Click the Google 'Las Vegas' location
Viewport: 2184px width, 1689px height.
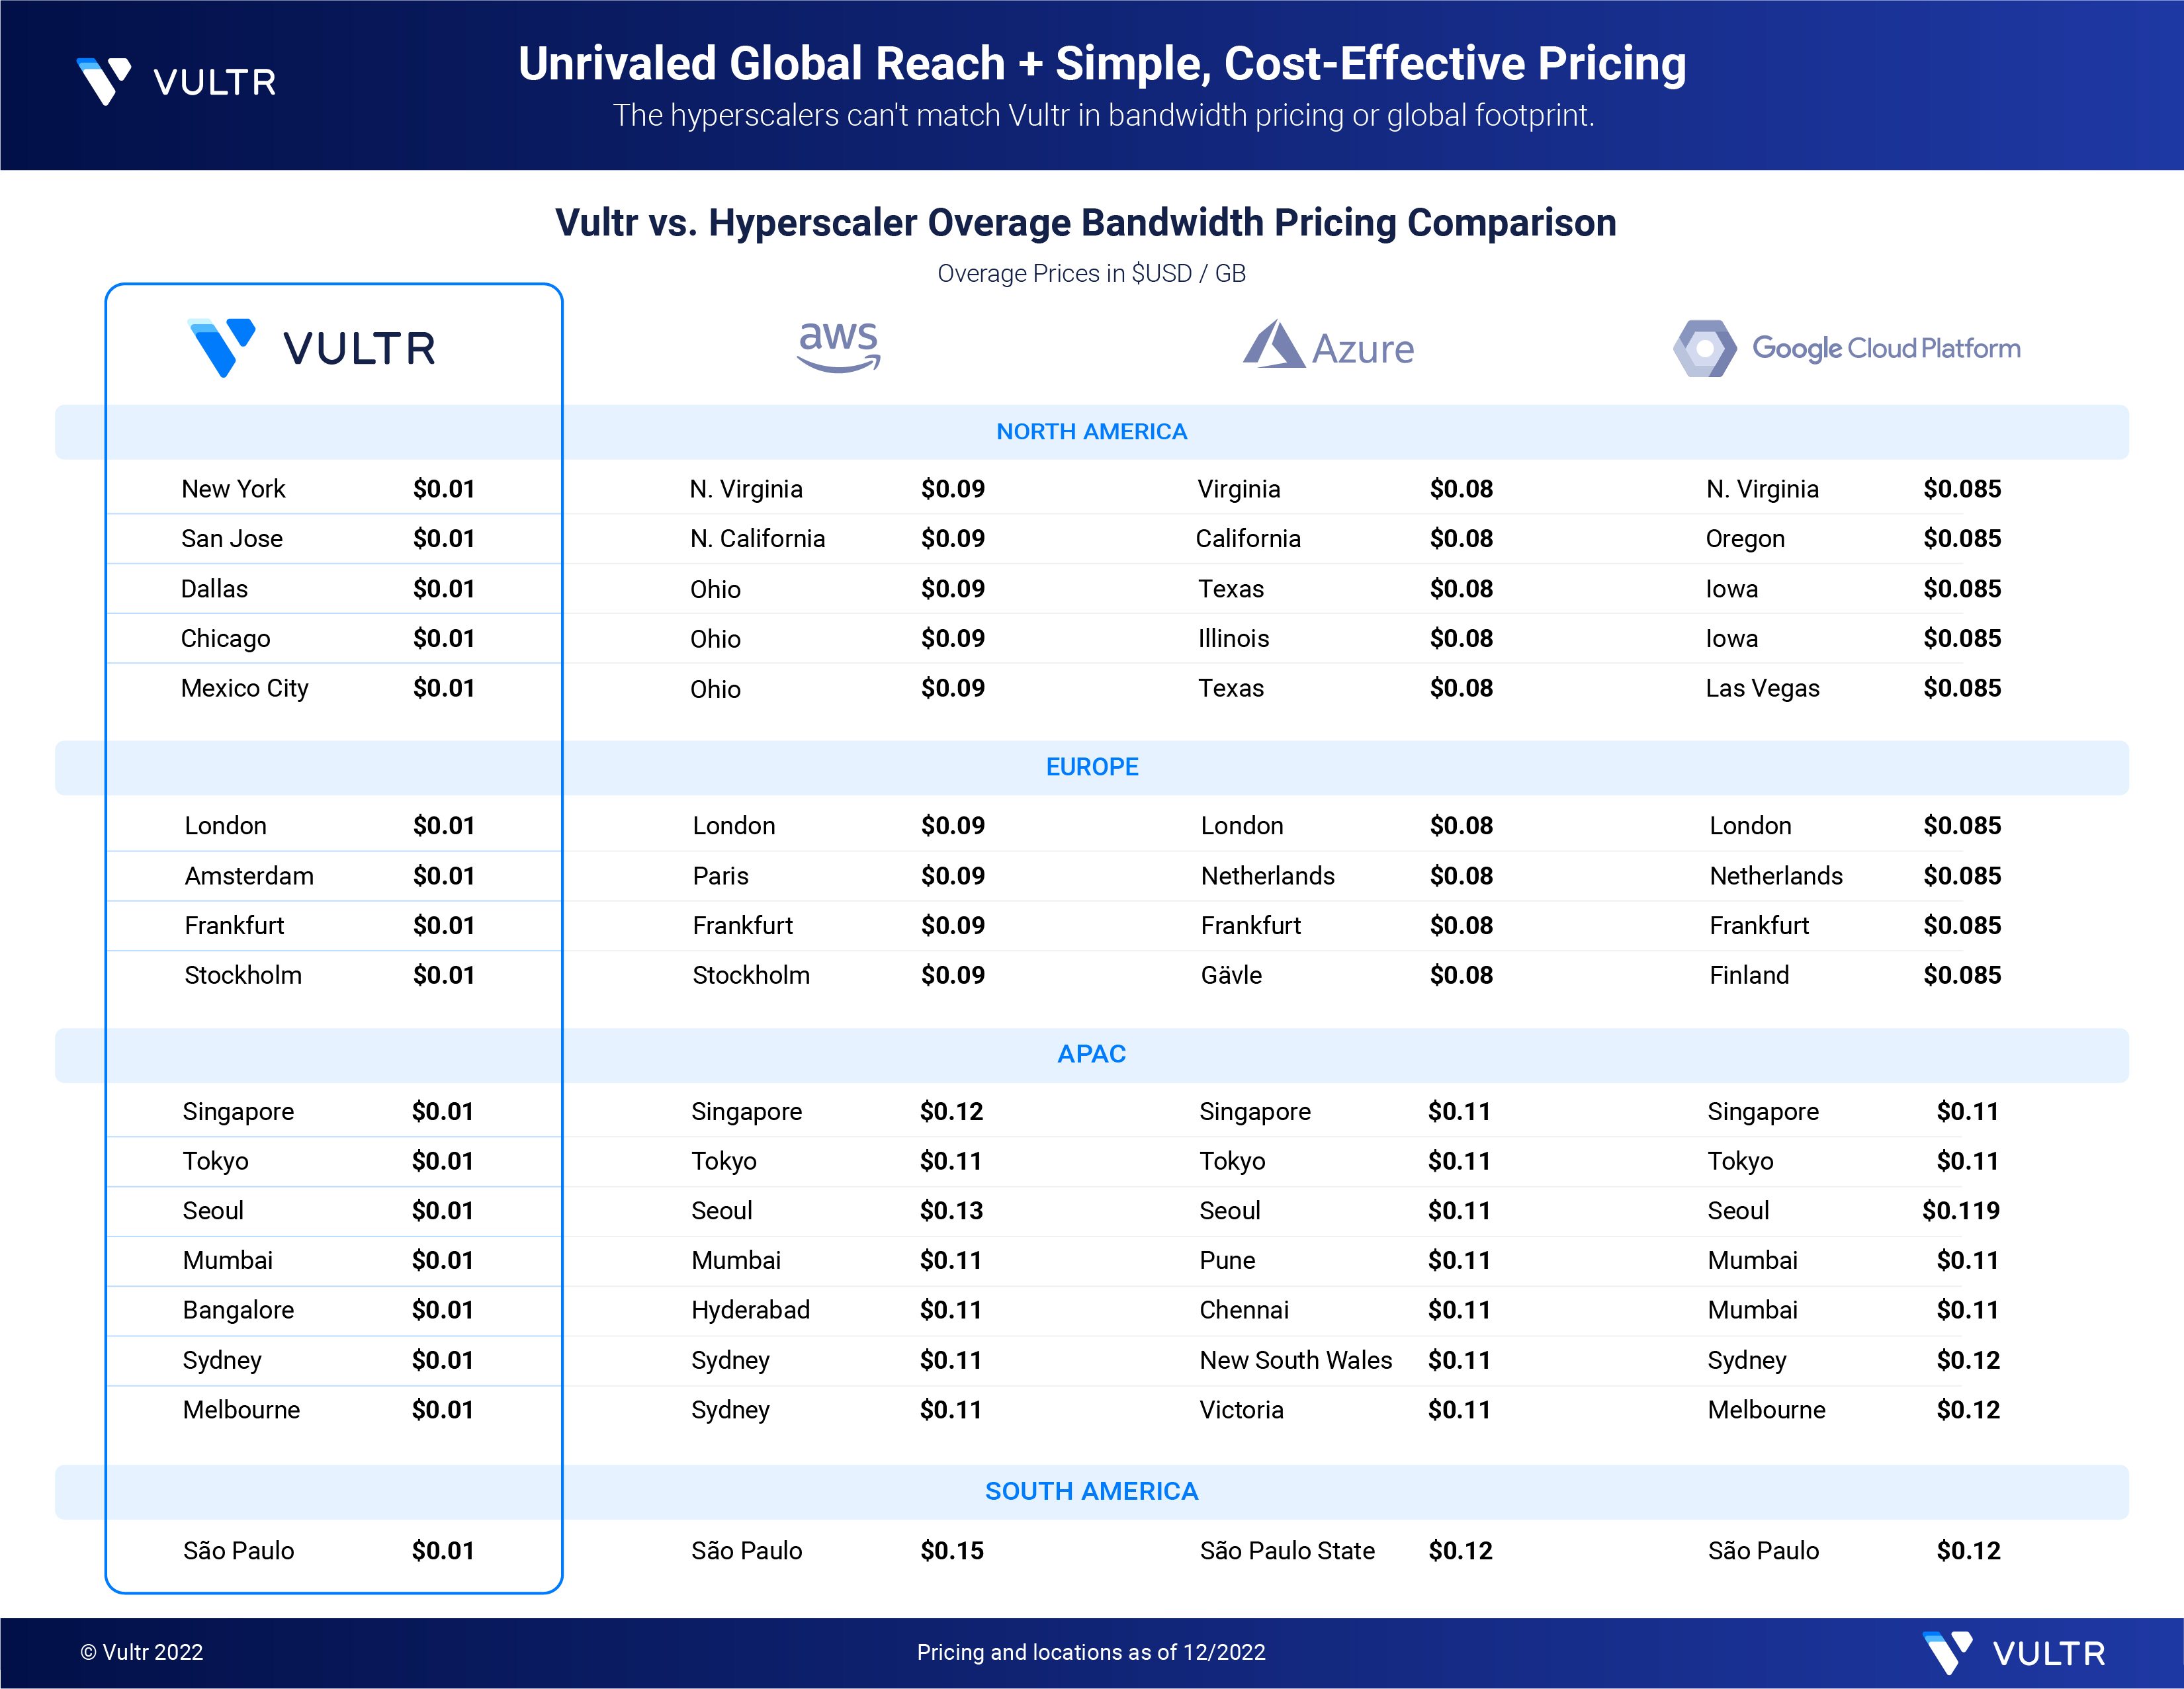(1763, 689)
